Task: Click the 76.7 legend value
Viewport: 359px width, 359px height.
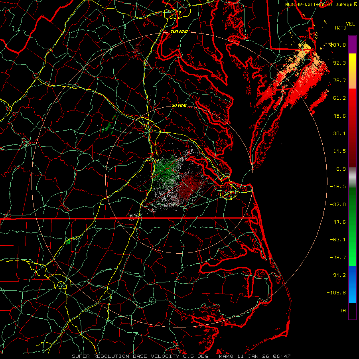Action: tap(340, 80)
